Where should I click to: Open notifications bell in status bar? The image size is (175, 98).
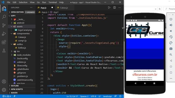pos(120,96)
